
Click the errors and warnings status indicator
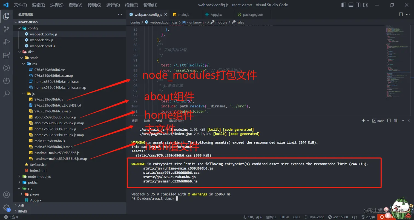tap(11, 217)
